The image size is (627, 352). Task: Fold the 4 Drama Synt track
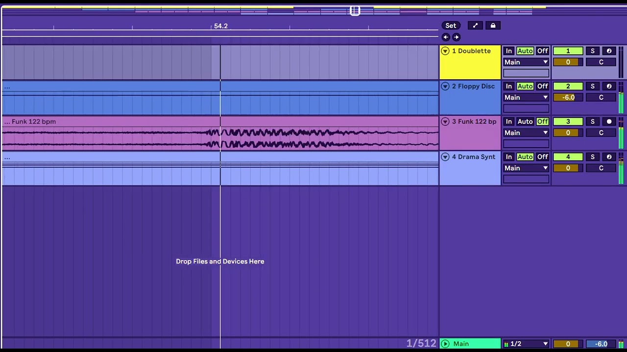pyautogui.click(x=445, y=156)
